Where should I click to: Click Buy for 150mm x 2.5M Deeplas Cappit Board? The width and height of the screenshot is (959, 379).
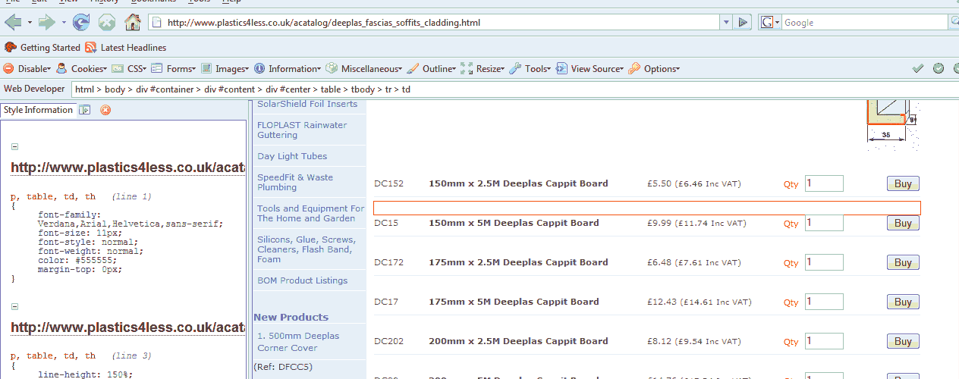tap(903, 183)
